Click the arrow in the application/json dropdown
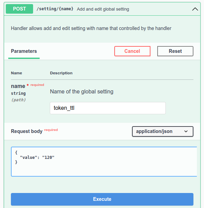The image size is (204, 208). coord(186,131)
